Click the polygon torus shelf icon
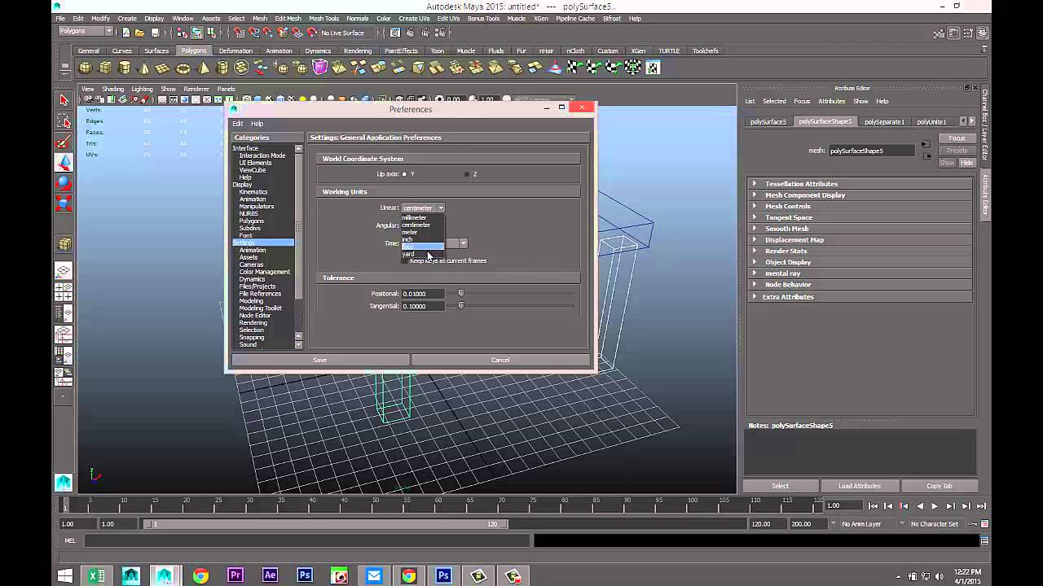 click(183, 68)
